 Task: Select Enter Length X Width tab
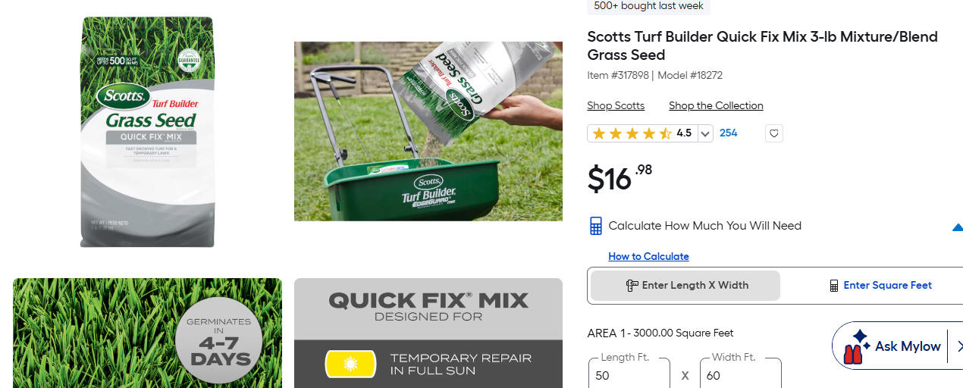[x=685, y=286]
